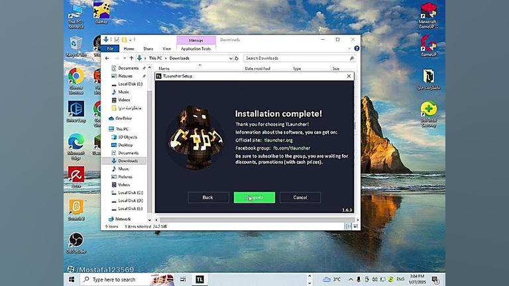Expand the address bar history dropdown
This screenshot has height=286, width=509.
pyautogui.click(x=231, y=58)
